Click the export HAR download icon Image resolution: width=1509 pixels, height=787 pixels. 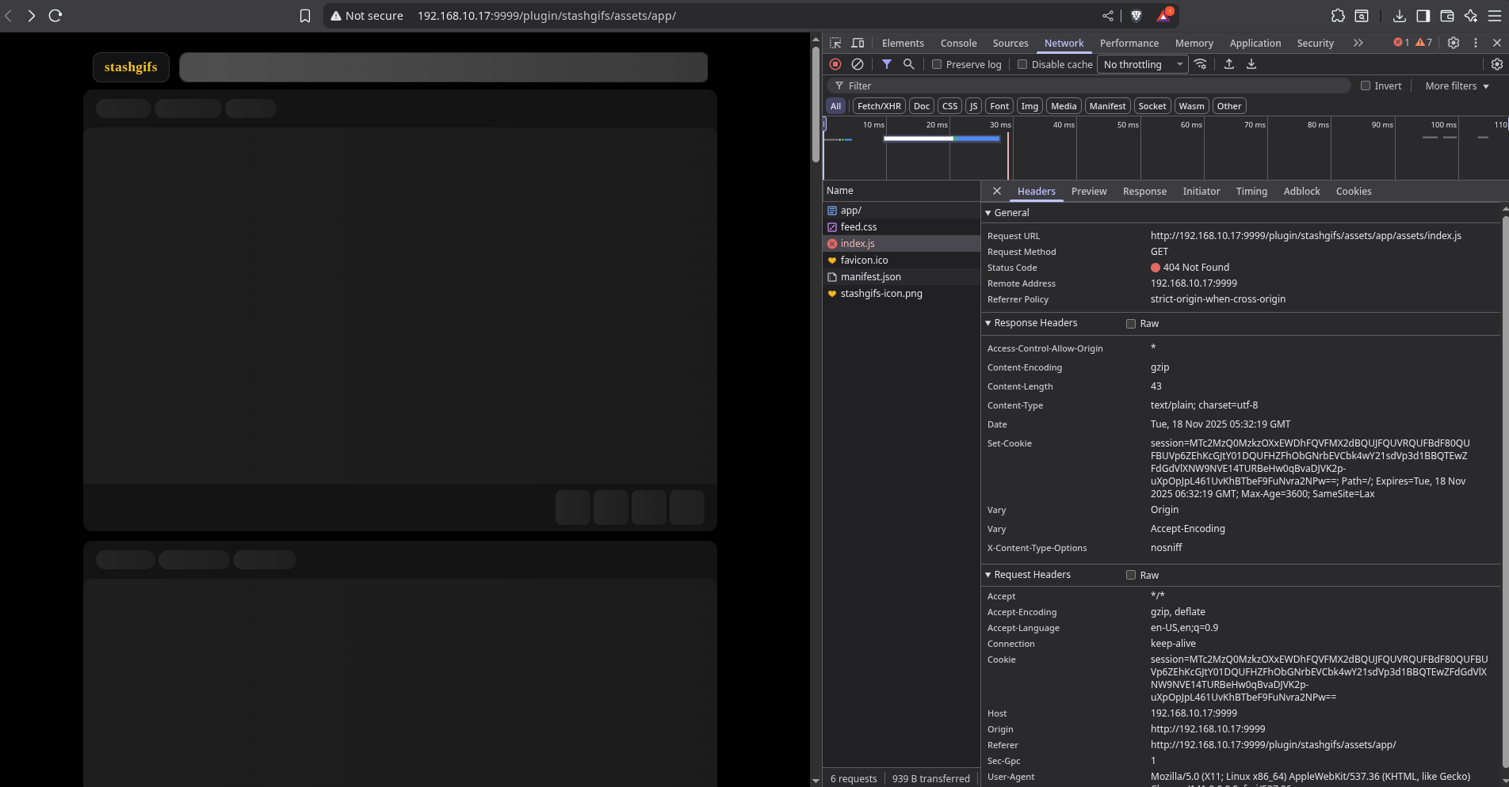[1251, 64]
